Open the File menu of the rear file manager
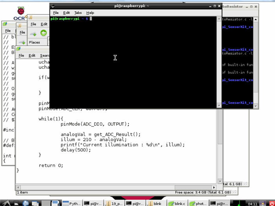Screen dimensions: 275x206 click(x=22, y=33)
